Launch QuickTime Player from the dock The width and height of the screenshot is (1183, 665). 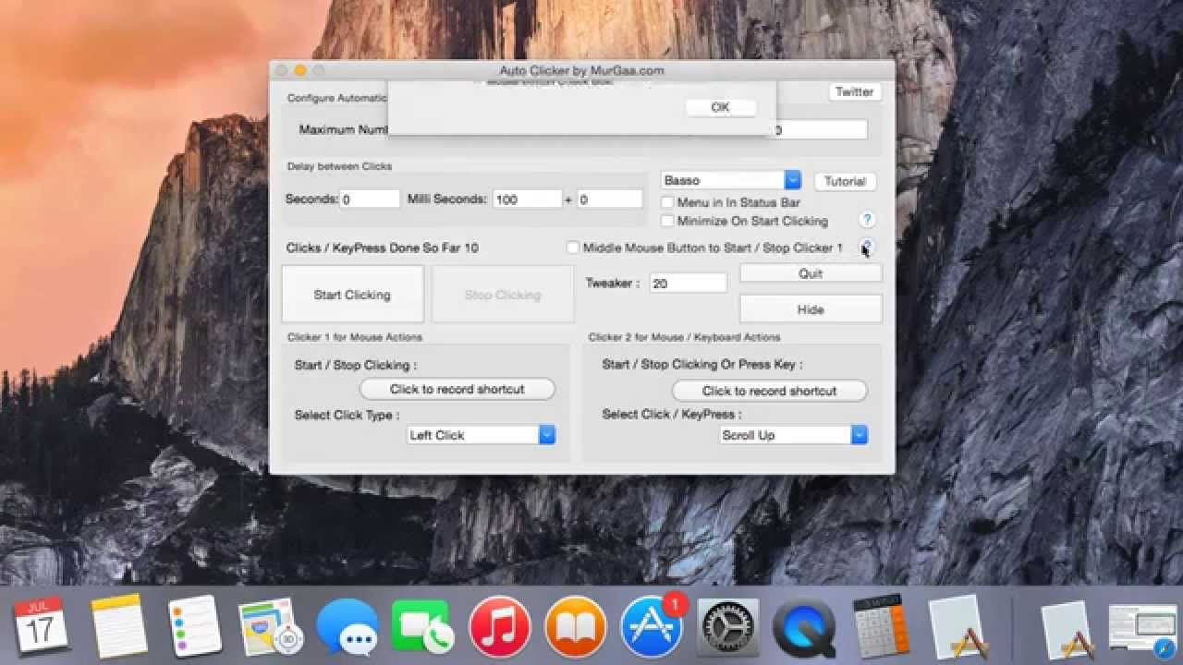pos(804,627)
